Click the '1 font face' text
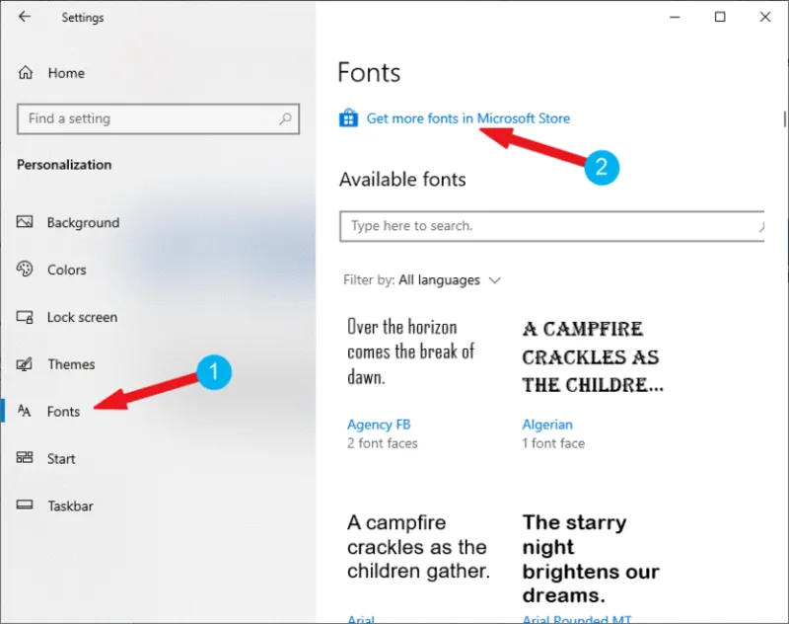This screenshot has height=624, width=789. click(553, 443)
